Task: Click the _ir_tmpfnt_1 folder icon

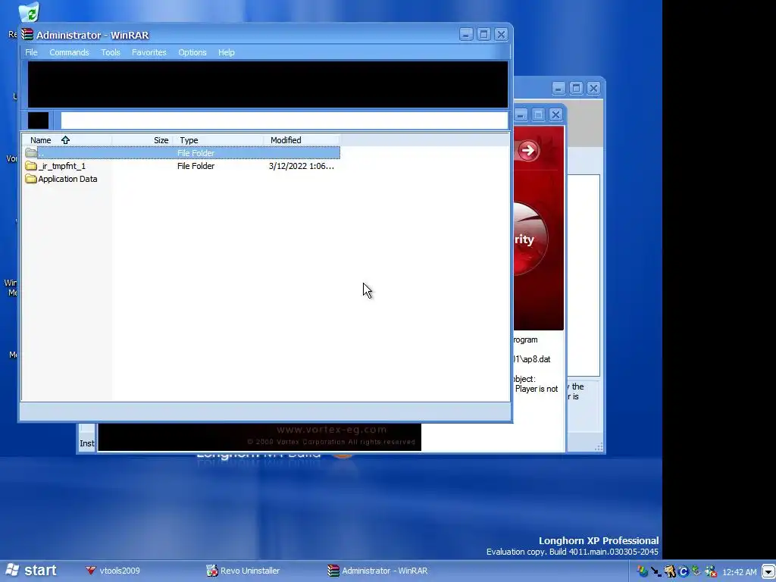Action: [30, 166]
